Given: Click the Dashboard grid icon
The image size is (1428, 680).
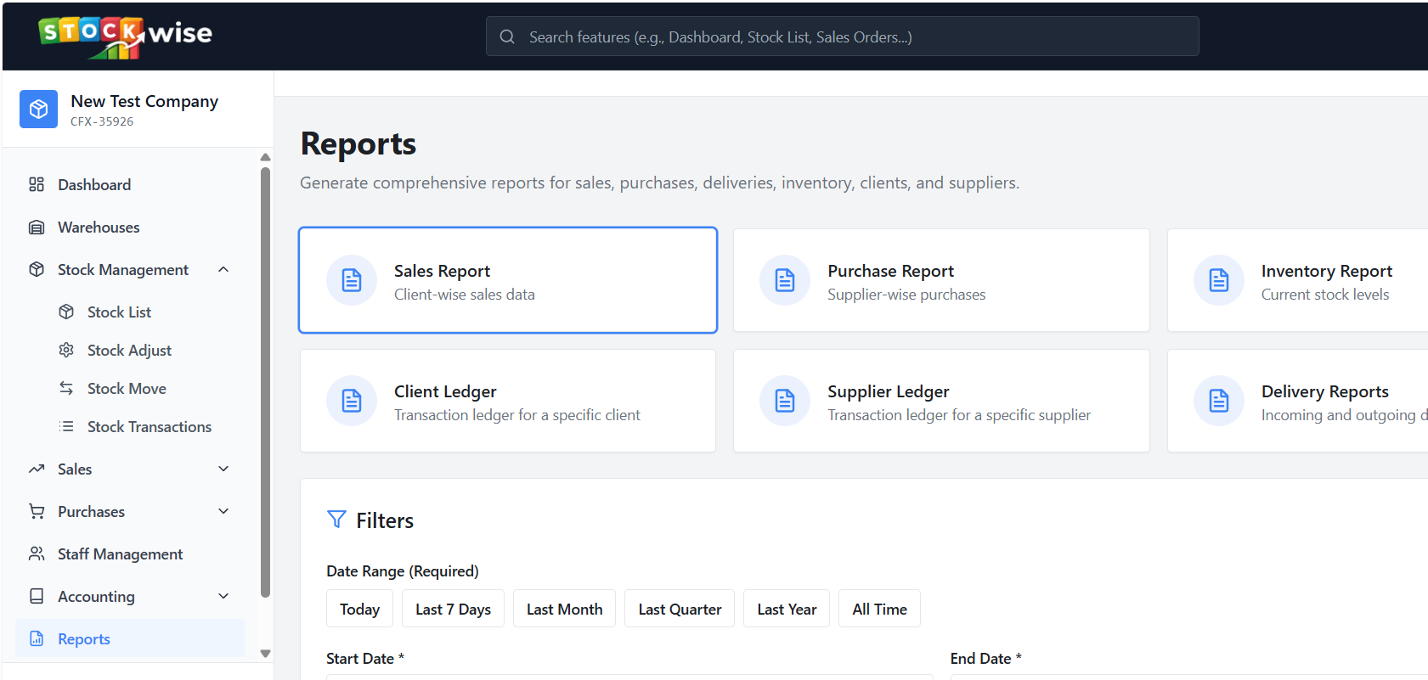Looking at the screenshot, I should click(37, 184).
